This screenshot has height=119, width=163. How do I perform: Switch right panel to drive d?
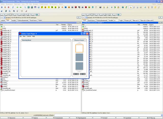click(x=88, y=15)
